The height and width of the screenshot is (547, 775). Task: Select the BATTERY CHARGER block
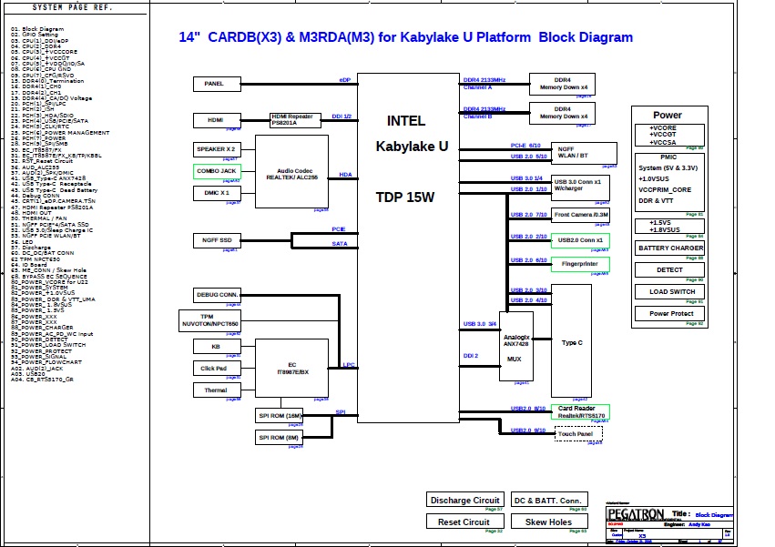click(669, 248)
